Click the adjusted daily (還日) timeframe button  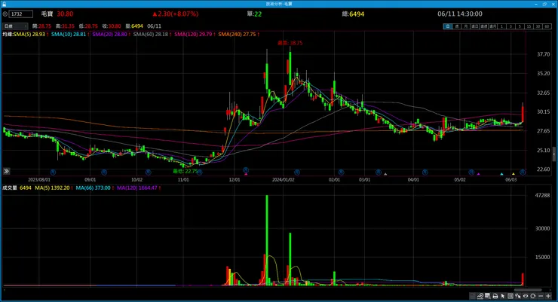(475, 26)
